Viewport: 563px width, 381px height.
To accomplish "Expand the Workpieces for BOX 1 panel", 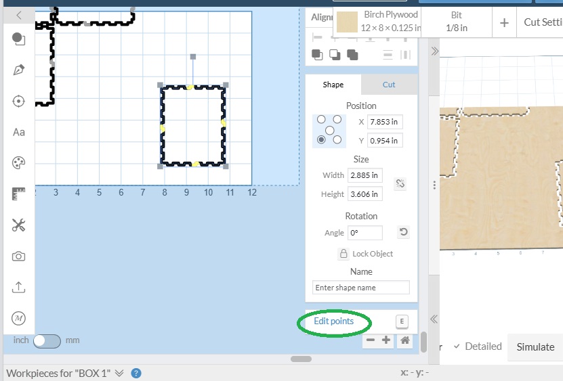I will pos(119,373).
